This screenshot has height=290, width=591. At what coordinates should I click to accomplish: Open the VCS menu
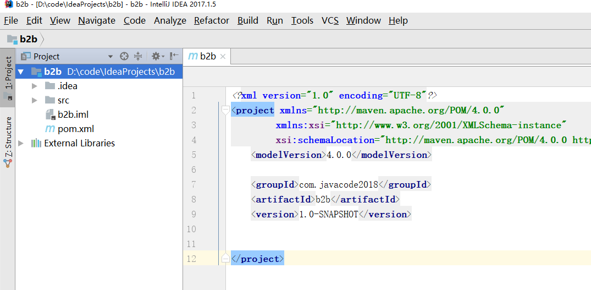330,20
